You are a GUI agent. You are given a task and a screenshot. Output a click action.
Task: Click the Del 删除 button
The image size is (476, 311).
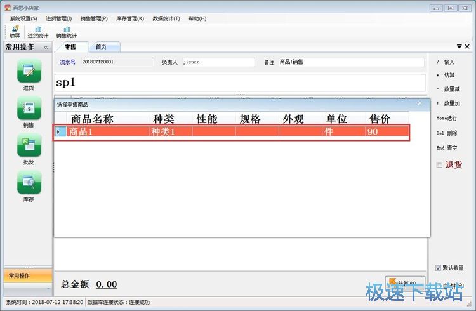coord(447,133)
